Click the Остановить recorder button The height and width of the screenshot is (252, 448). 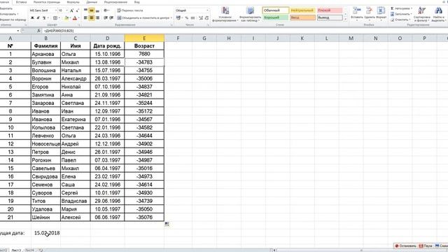click(x=406, y=246)
